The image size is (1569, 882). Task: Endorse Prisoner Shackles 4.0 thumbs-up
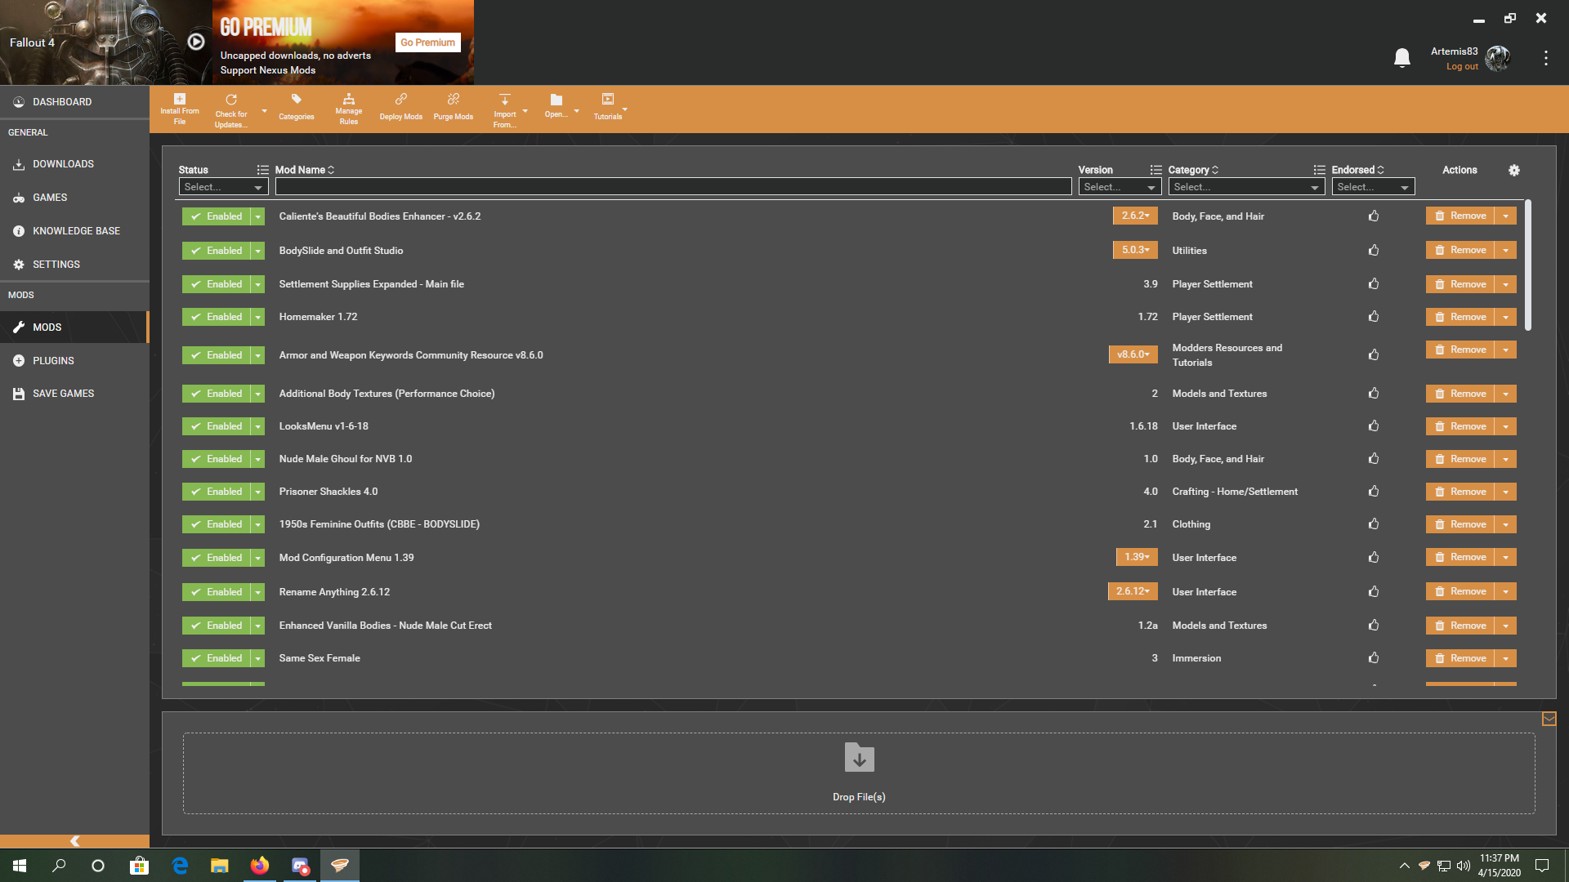[x=1374, y=491]
